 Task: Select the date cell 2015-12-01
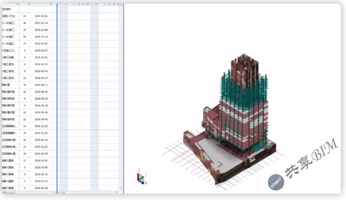[x=41, y=57]
